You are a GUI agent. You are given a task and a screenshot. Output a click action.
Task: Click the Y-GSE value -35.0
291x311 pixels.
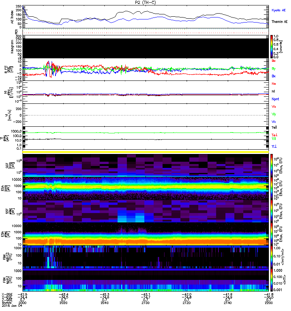click(x=268, y=297)
